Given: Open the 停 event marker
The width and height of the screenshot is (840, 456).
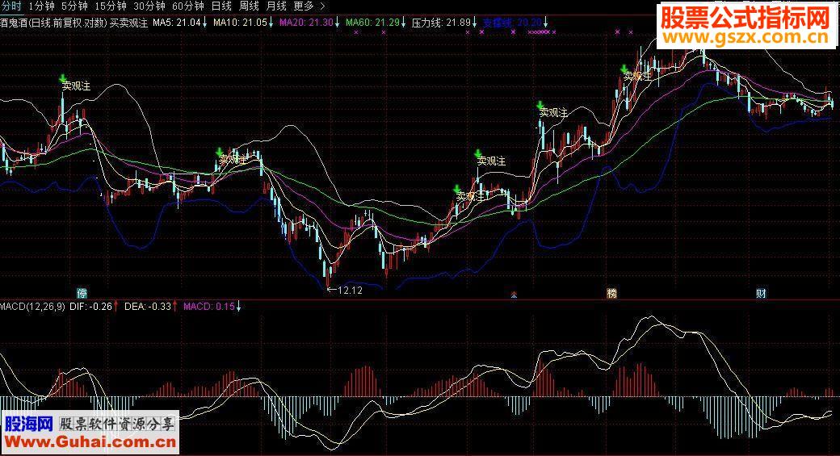Looking at the screenshot, I should 82,293.
